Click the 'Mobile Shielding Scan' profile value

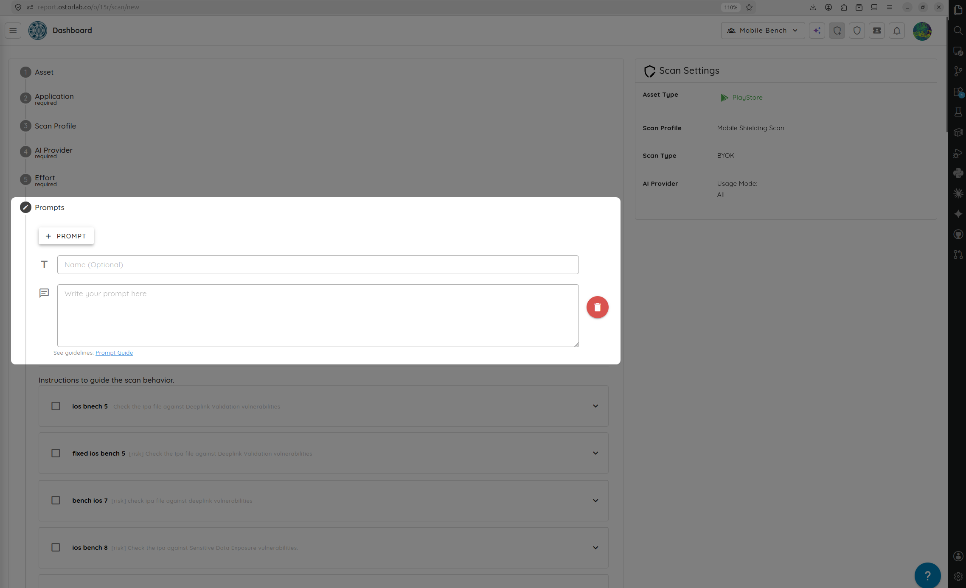click(x=750, y=128)
